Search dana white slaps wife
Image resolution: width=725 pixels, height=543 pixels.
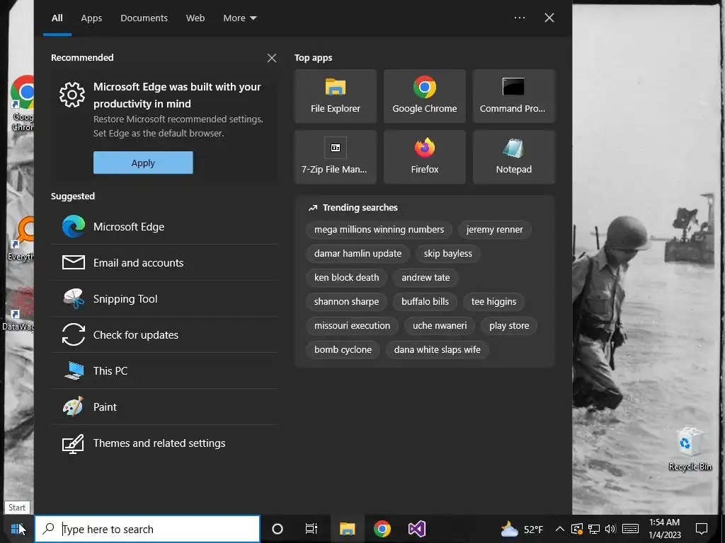pos(437,349)
